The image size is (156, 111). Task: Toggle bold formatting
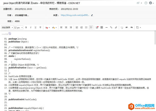tap(26, 27)
